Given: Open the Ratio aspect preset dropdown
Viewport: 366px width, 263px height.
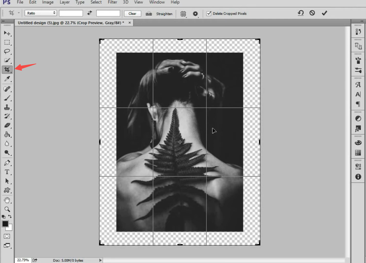Looking at the screenshot, I should (x=40, y=13).
